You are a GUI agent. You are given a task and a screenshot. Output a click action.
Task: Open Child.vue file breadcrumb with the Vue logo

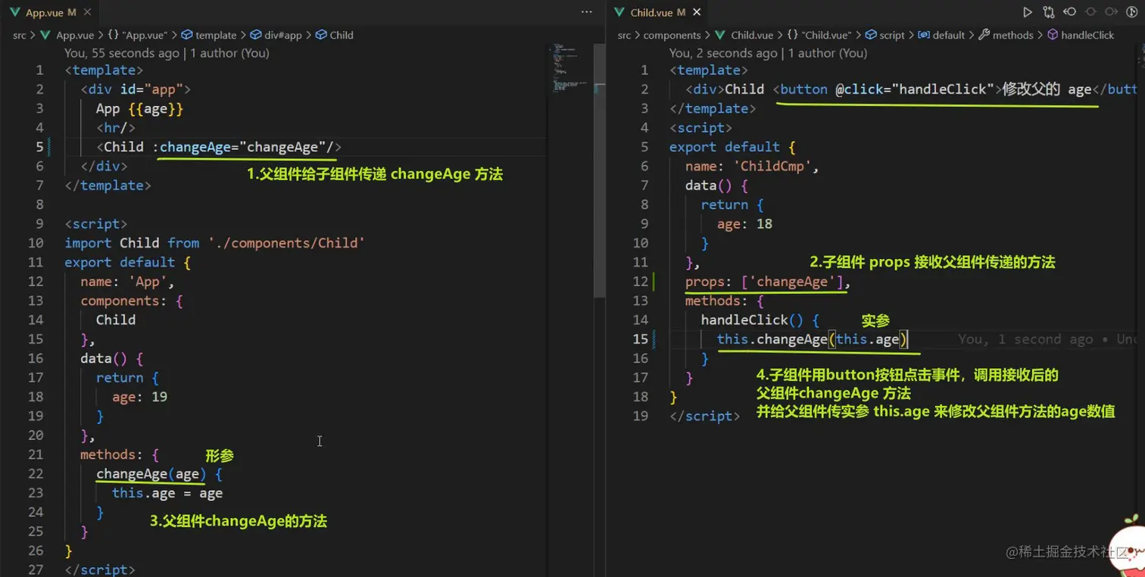(x=744, y=35)
